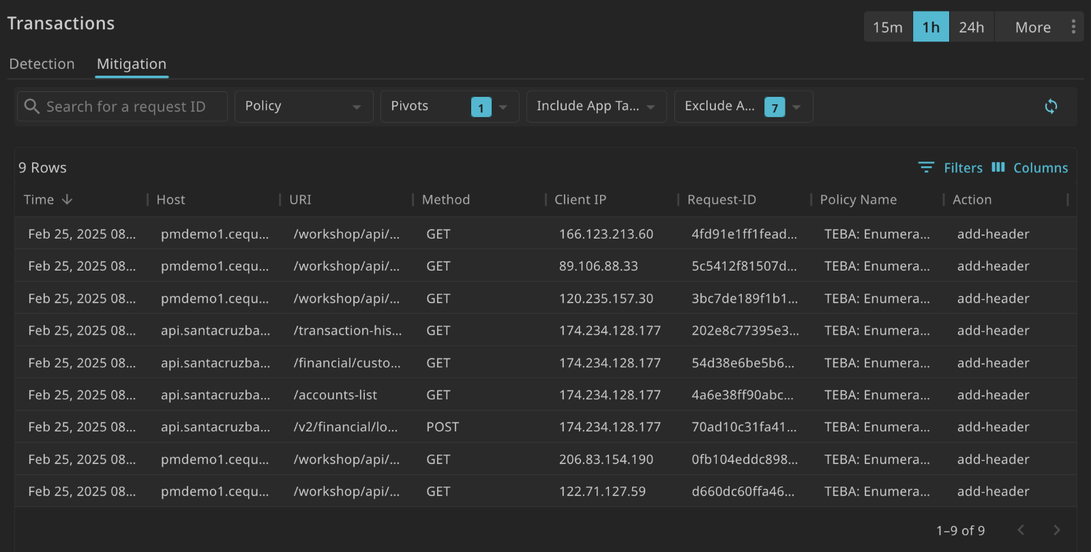Image resolution: width=1091 pixels, height=552 pixels.
Task: Click the search magnifier icon
Action: pyautogui.click(x=31, y=106)
